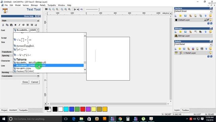
Task: Move vector layer up arrow
Action: click(209, 23)
